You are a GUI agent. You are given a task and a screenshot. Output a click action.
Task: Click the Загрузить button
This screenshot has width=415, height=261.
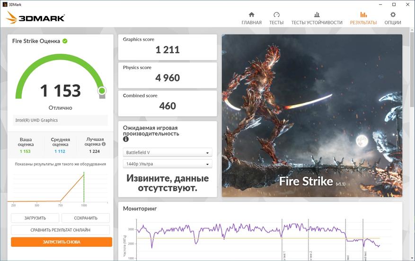coord(35,218)
